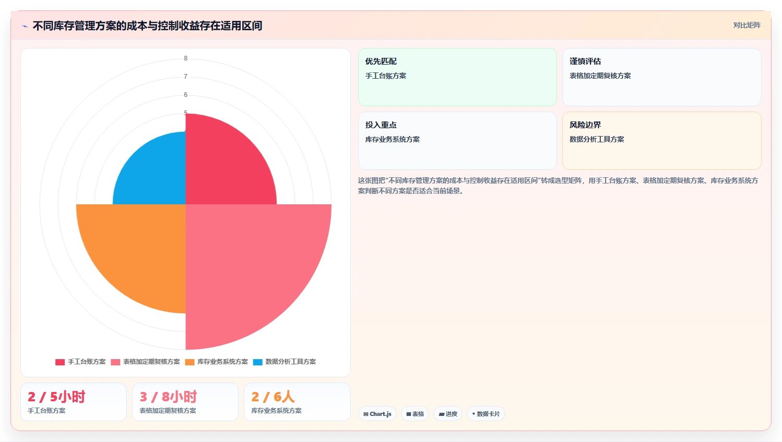Click the 3 / 8小时 stat card

pos(185,402)
